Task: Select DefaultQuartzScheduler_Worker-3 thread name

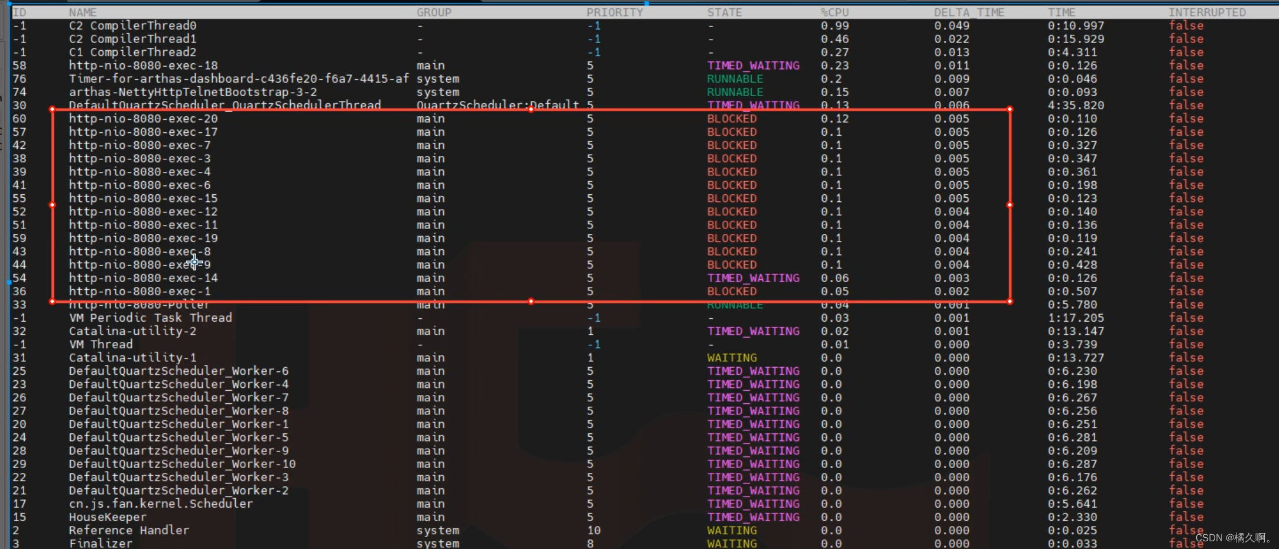Action: (178, 478)
